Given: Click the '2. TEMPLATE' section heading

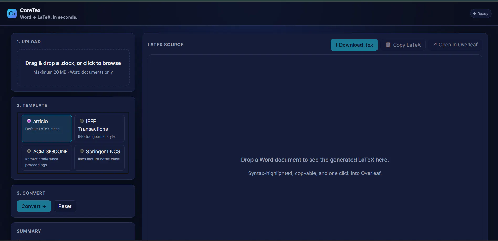Looking at the screenshot, I should pos(32,105).
